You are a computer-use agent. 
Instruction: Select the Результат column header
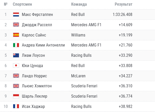123,4
